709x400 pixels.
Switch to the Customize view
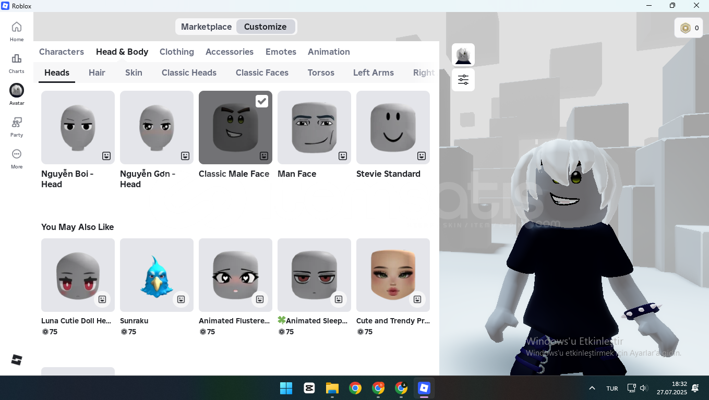pos(266,27)
